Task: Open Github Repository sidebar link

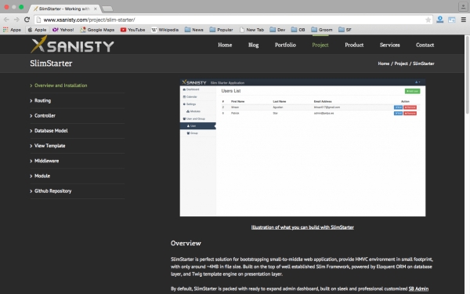Action: click(52, 191)
